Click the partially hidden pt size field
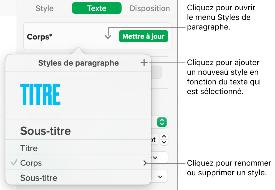Image resolution: width=275 pixels, height=190 pixels. point(154,139)
